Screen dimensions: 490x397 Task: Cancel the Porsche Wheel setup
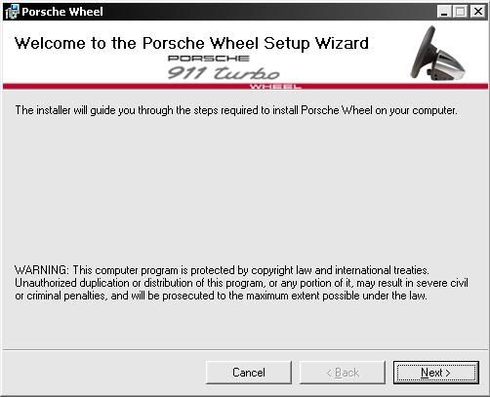tap(249, 373)
